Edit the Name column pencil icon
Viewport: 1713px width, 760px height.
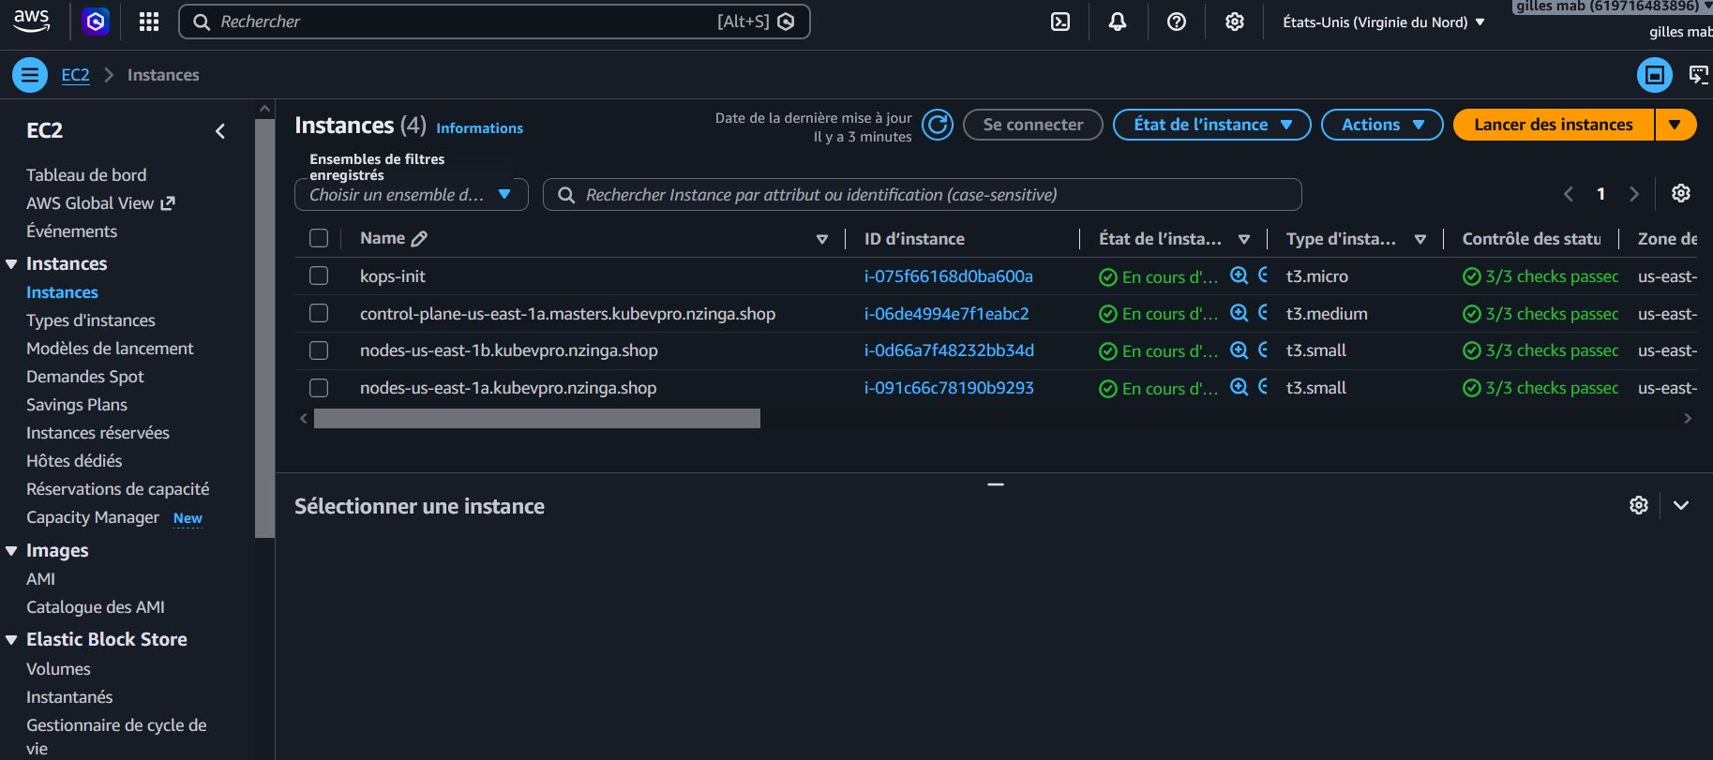[x=419, y=239]
